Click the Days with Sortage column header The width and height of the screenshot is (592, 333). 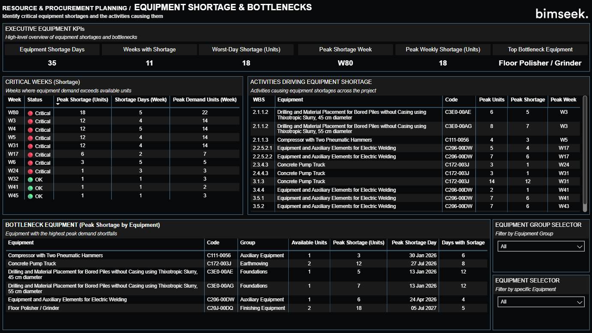pyautogui.click(x=463, y=243)
